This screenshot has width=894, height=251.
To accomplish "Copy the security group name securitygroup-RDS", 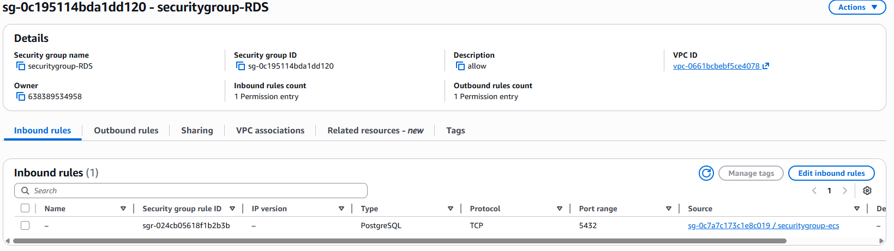I will 21,66.
